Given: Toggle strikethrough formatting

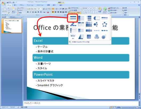Looking at the screenshot, I should click(36, 12).
